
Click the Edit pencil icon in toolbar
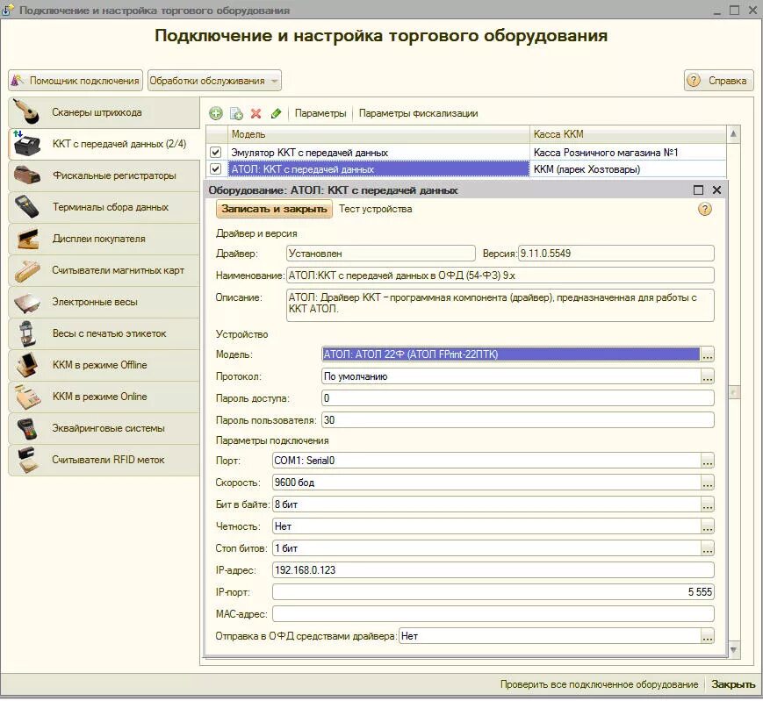tap(276, 113)
